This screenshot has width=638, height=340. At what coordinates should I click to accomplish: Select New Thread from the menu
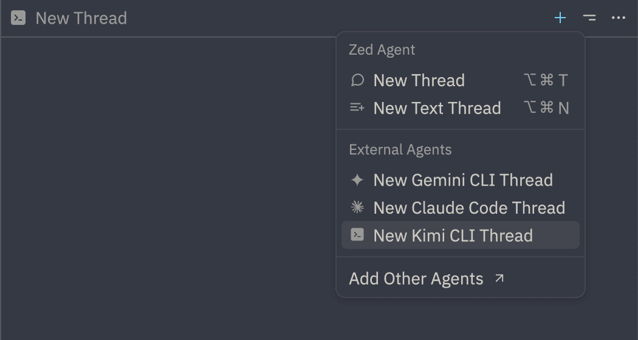[x=419, y=80]
